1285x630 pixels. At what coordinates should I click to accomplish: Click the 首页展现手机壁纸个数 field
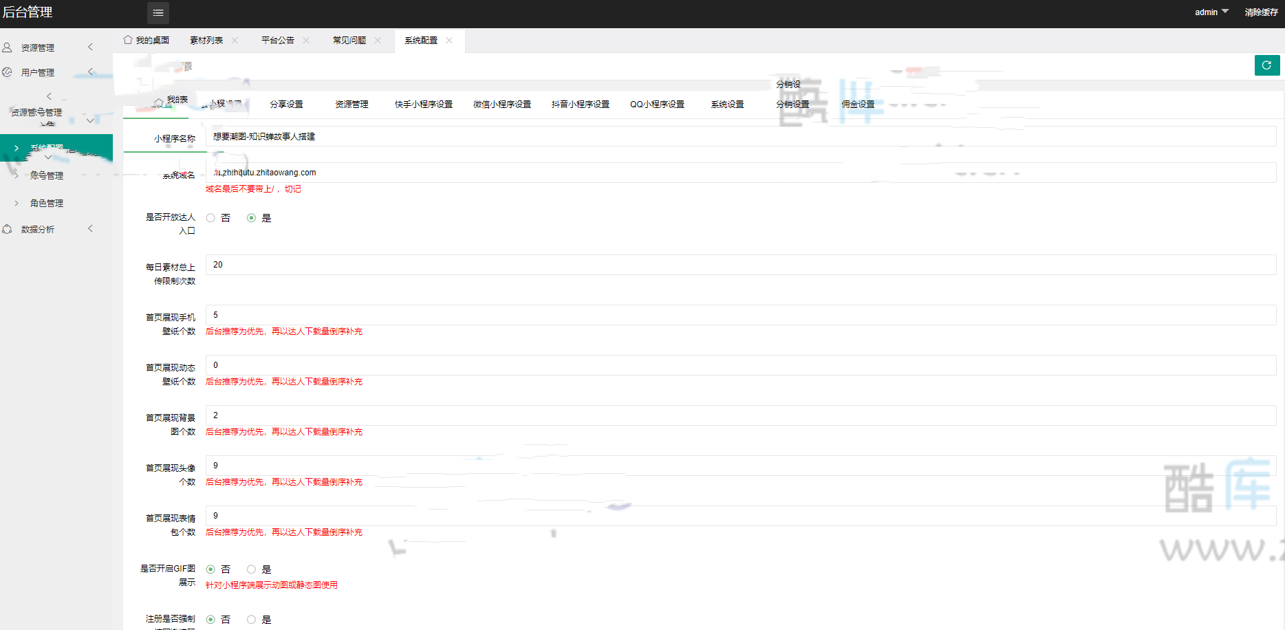[x=741, y=315]
